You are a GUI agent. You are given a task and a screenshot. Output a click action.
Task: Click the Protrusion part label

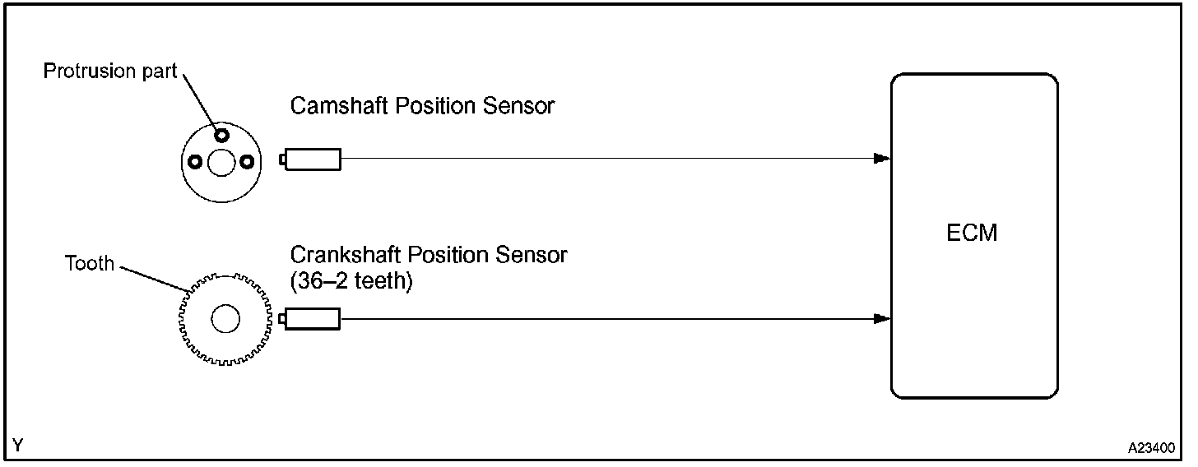(110, 72)
